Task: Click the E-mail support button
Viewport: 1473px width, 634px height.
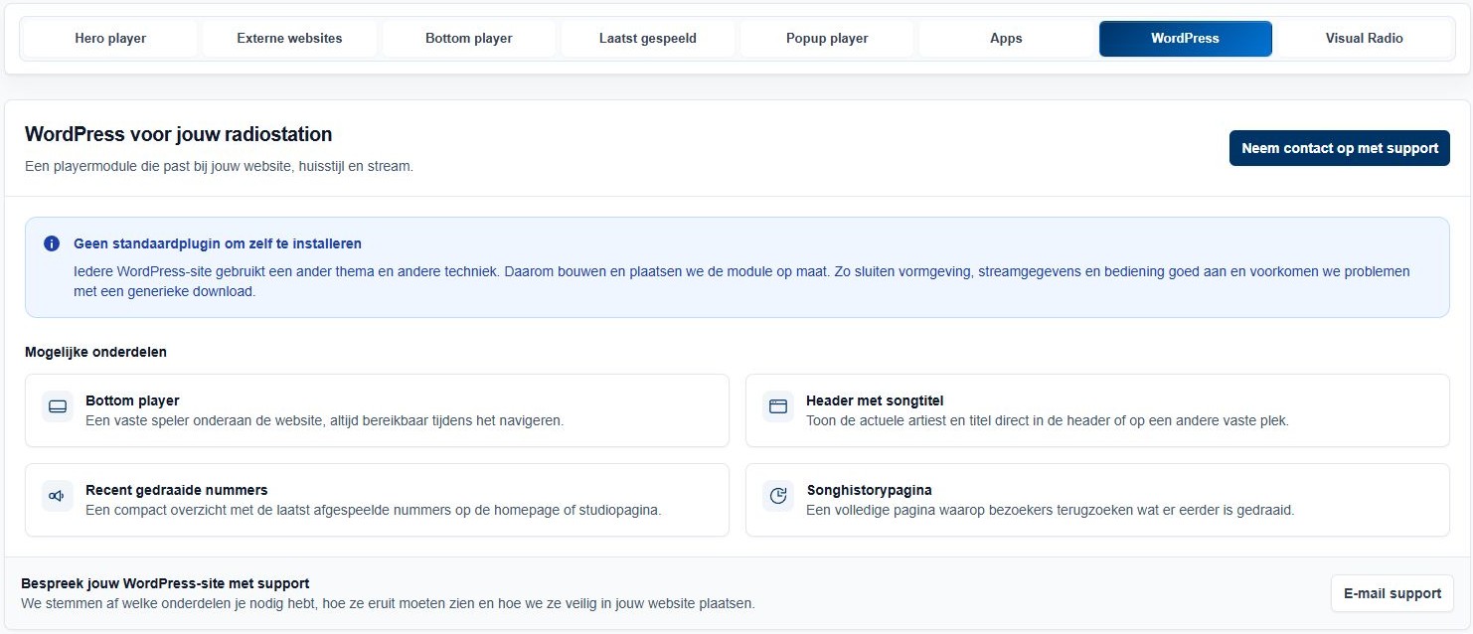Action: pyautogui.click(x=1392, y=593)
